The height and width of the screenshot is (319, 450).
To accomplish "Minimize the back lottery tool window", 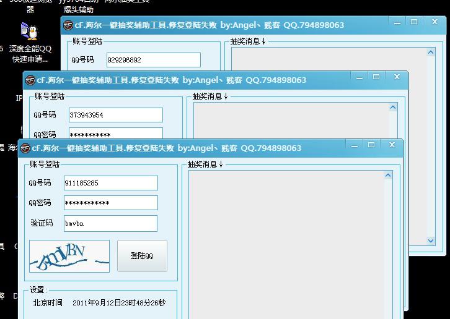I will point(397,22).
